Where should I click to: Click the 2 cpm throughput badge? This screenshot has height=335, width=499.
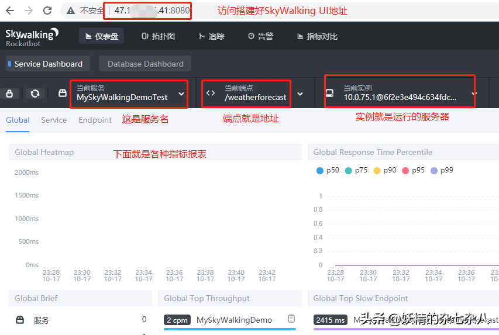tap(177, 320)
